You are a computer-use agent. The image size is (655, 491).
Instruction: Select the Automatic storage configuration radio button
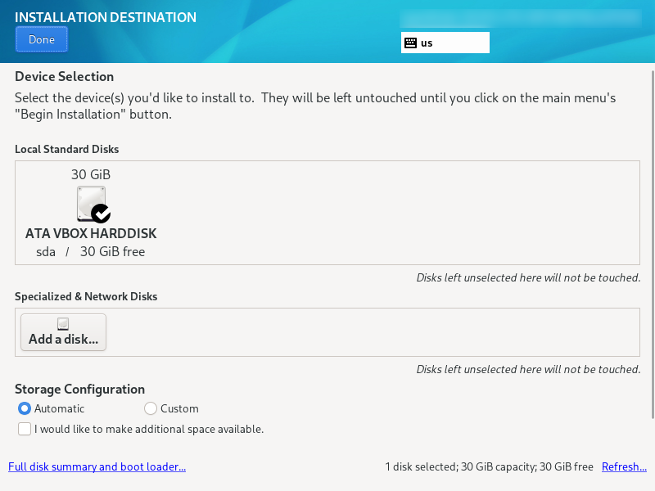[25, 408]
